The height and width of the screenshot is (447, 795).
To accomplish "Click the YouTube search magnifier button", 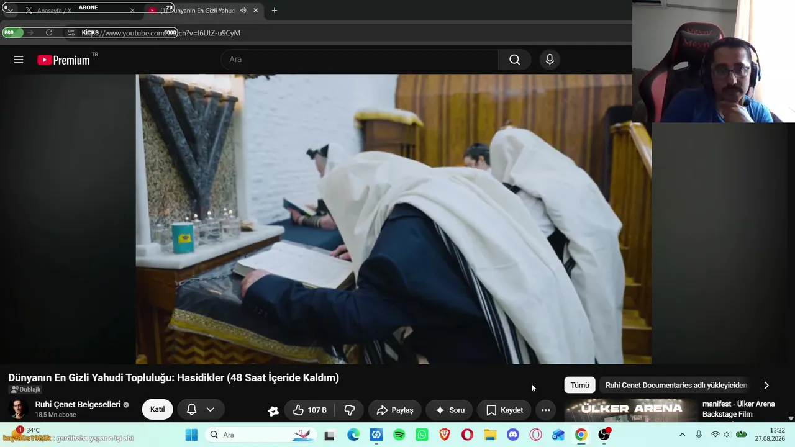I will 514,60.
